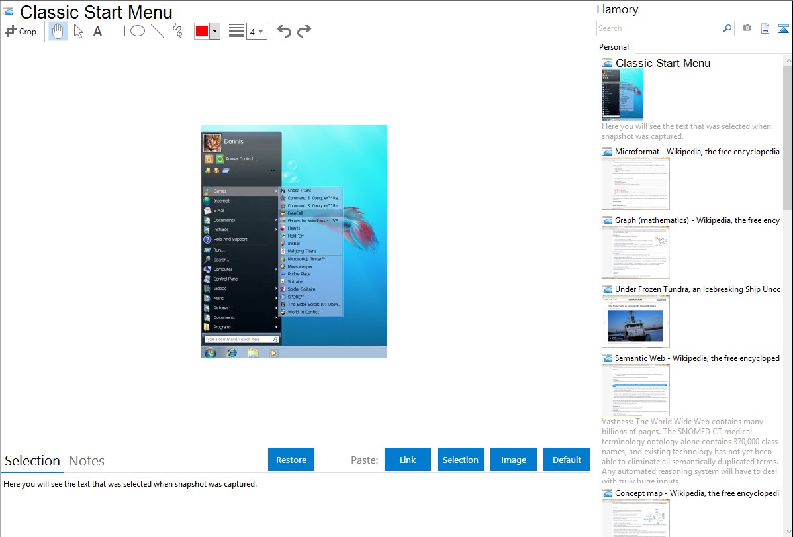This screenshot has width=793, height=537.
Task: Click the main snapshot preview image
Action: 295,242
